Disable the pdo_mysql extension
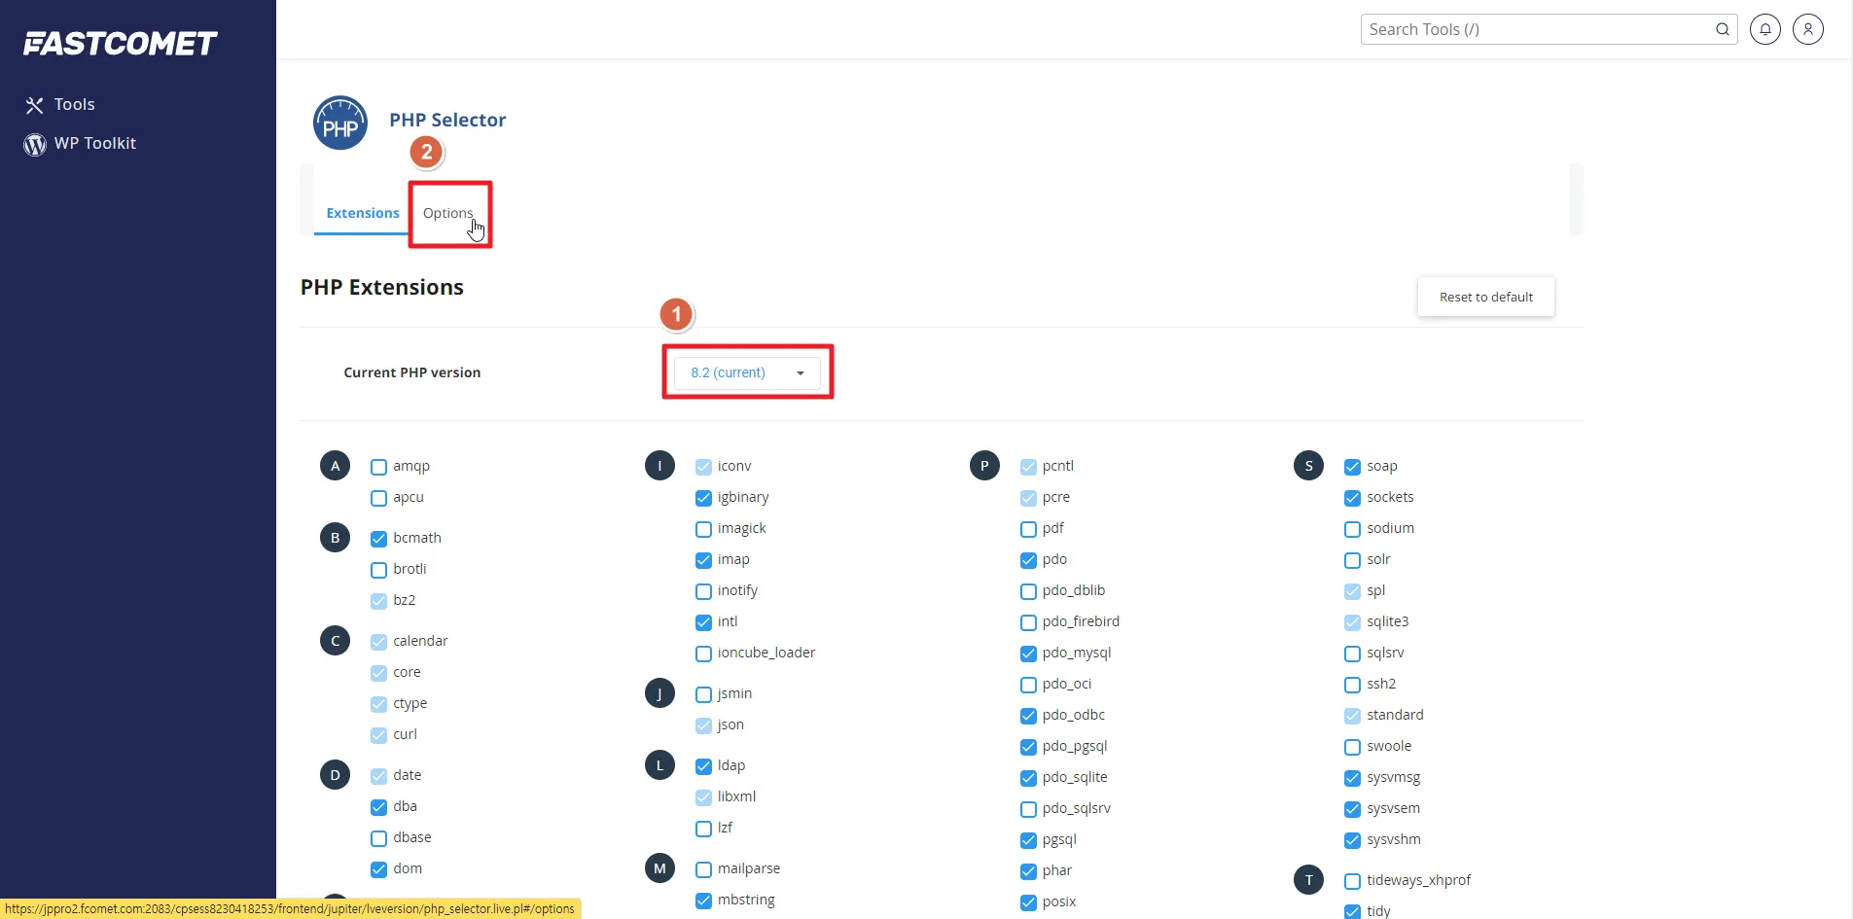Screen dimensions: 1853x919 1028,654
